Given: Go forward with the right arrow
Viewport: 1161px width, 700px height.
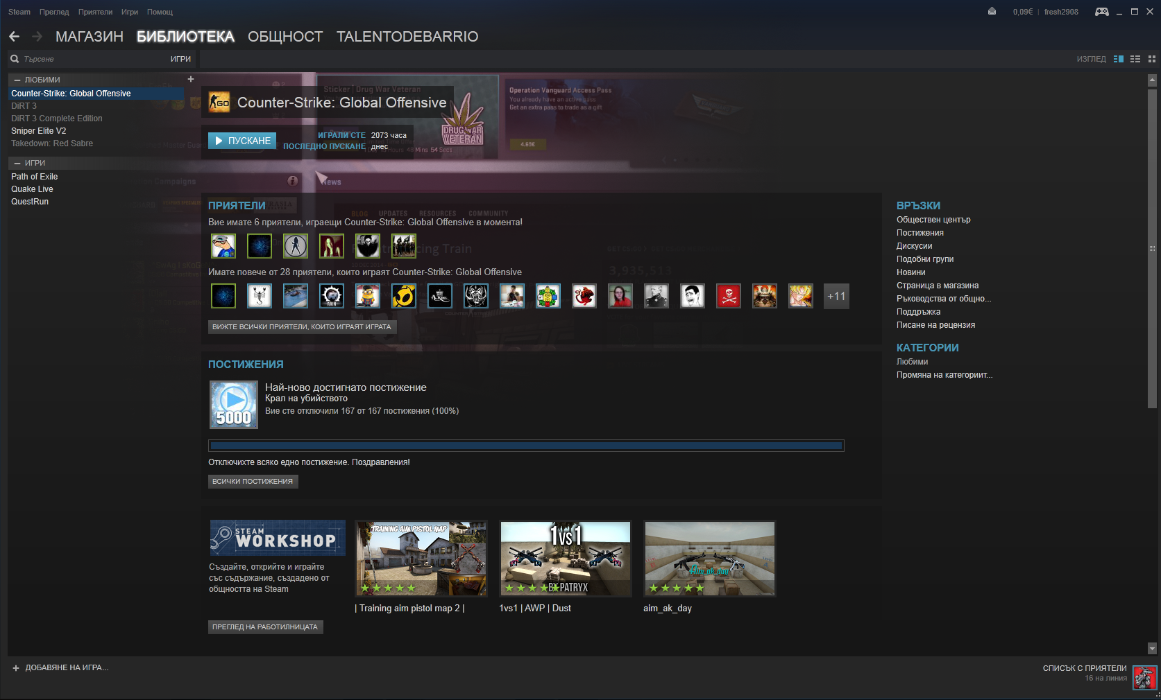Looking at the screenshot, I should 37,36.
